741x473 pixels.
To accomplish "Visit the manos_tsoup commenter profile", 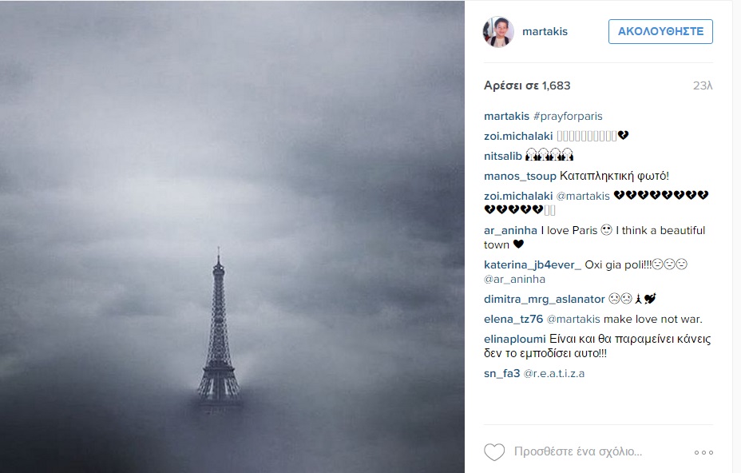I will click(520, 176).
